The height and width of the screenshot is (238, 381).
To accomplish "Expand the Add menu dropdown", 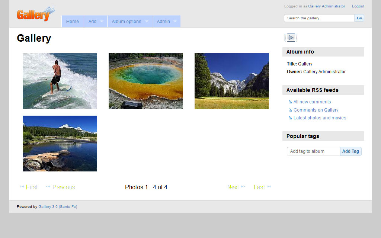I will click(96, 22).
